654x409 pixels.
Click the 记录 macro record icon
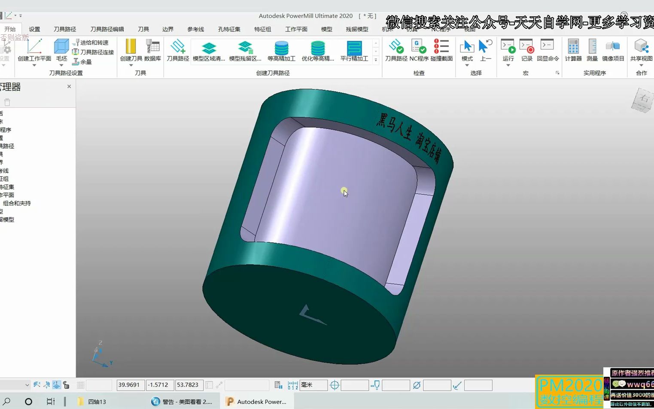(x=526, y=46)
